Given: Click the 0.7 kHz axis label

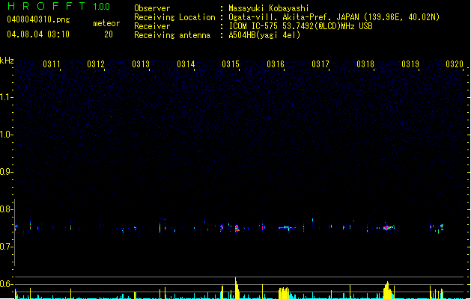Looking at the screenshot, I should (x=6, y=247).
